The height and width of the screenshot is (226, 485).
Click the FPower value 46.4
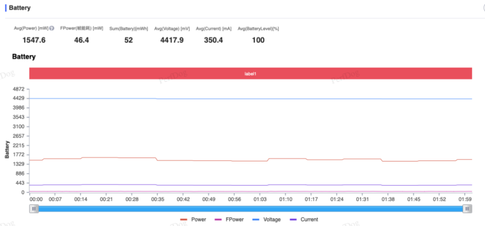[x=82, y=40]
